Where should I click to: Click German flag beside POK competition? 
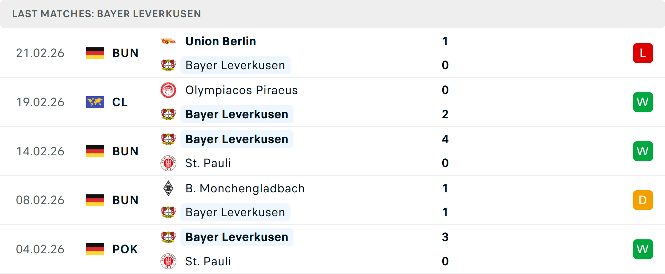95,249
